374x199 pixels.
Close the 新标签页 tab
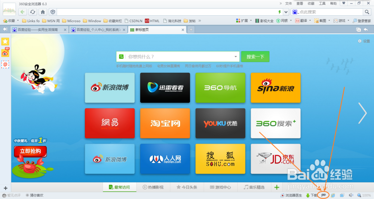[183, 30]
